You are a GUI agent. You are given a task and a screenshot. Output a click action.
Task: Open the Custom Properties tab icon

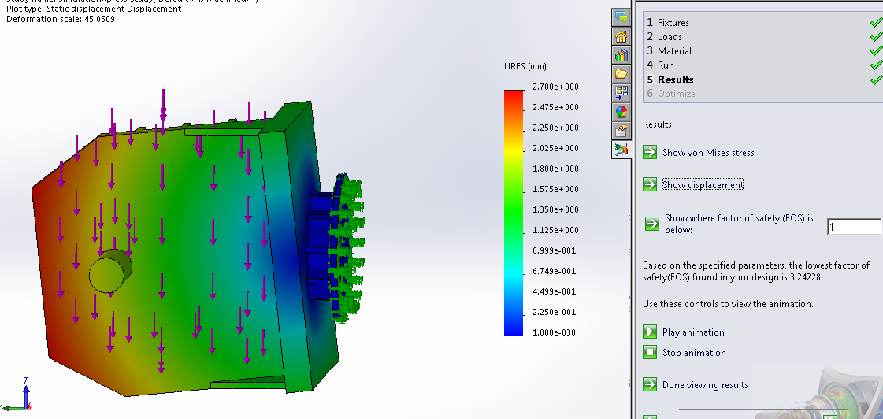click(x=621, y=130)
